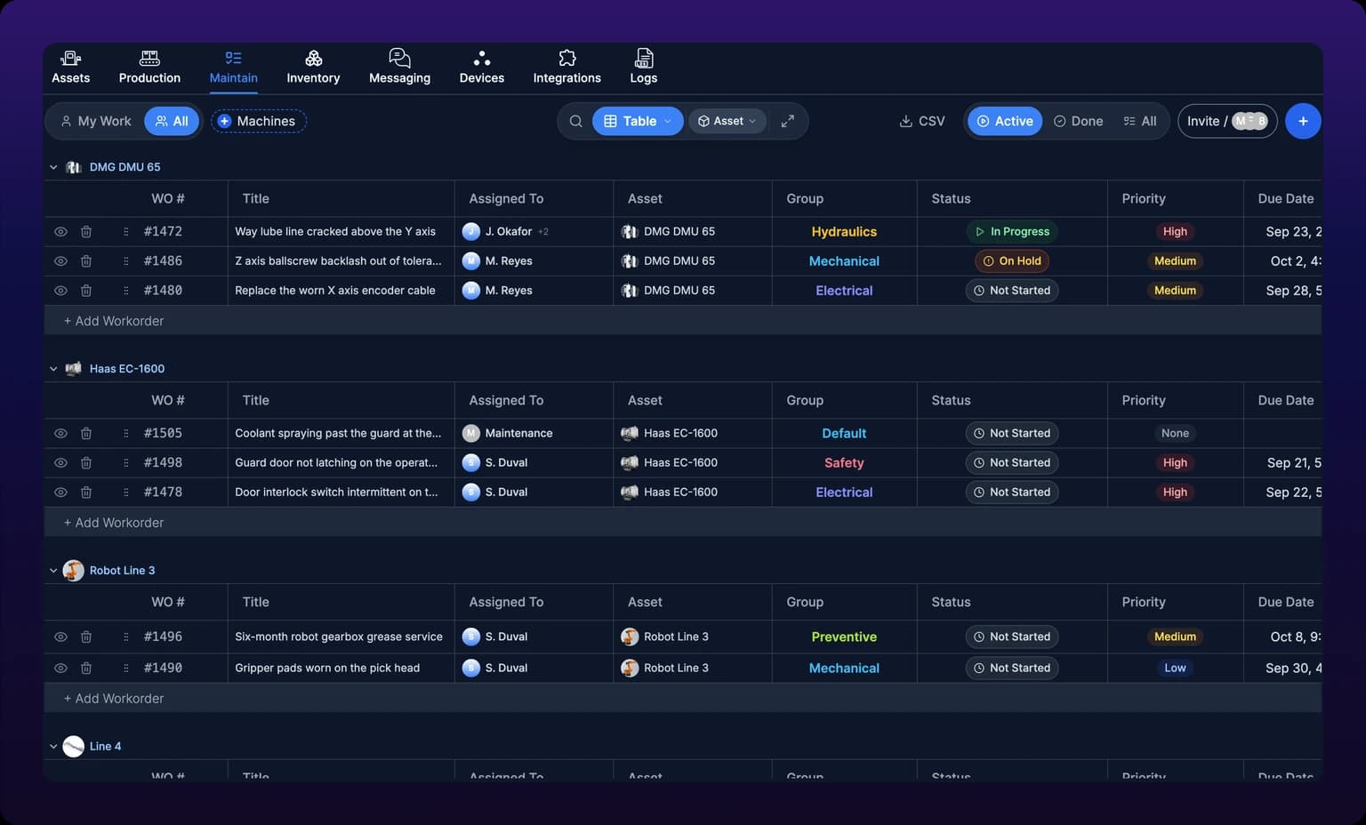Viewport: 1366px width, 825px height.
Task: Click the blue plus add button
Action: click(x=1303, y=121)
